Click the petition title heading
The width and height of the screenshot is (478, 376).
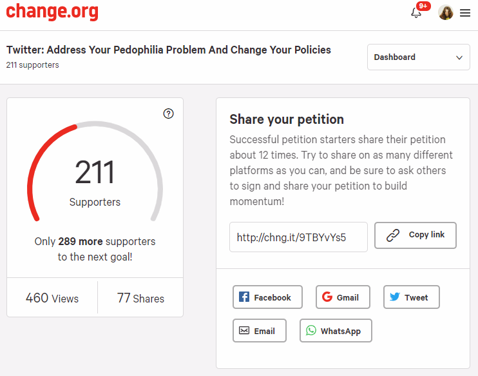169,50
